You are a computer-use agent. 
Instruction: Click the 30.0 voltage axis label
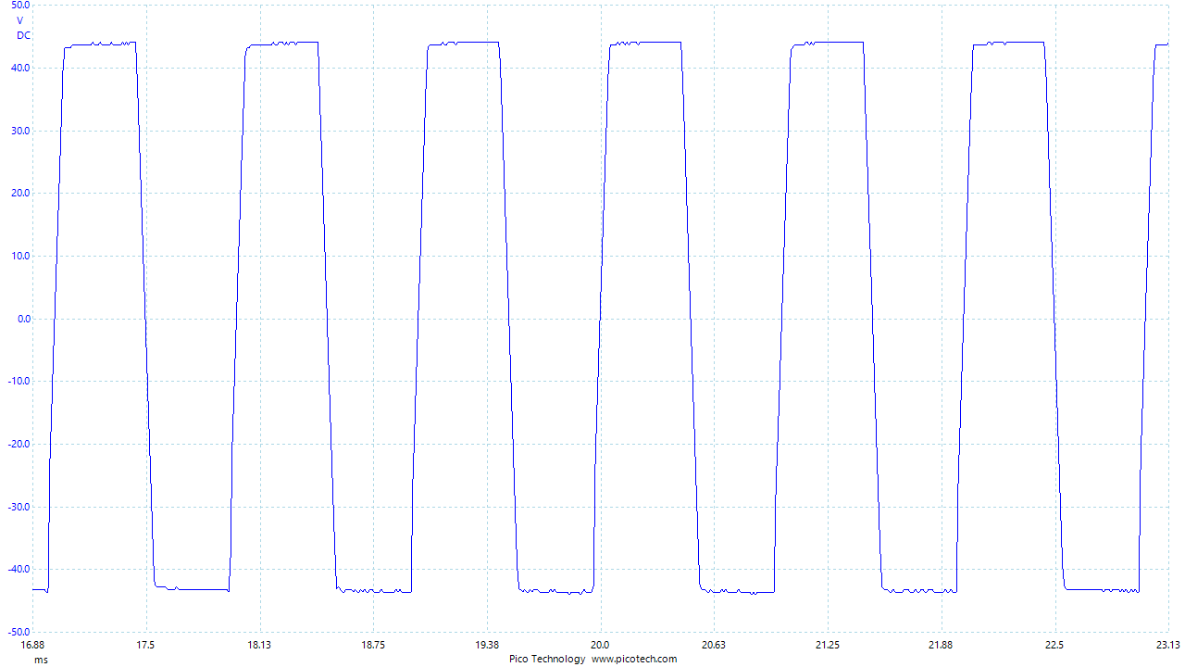(19, 131)
